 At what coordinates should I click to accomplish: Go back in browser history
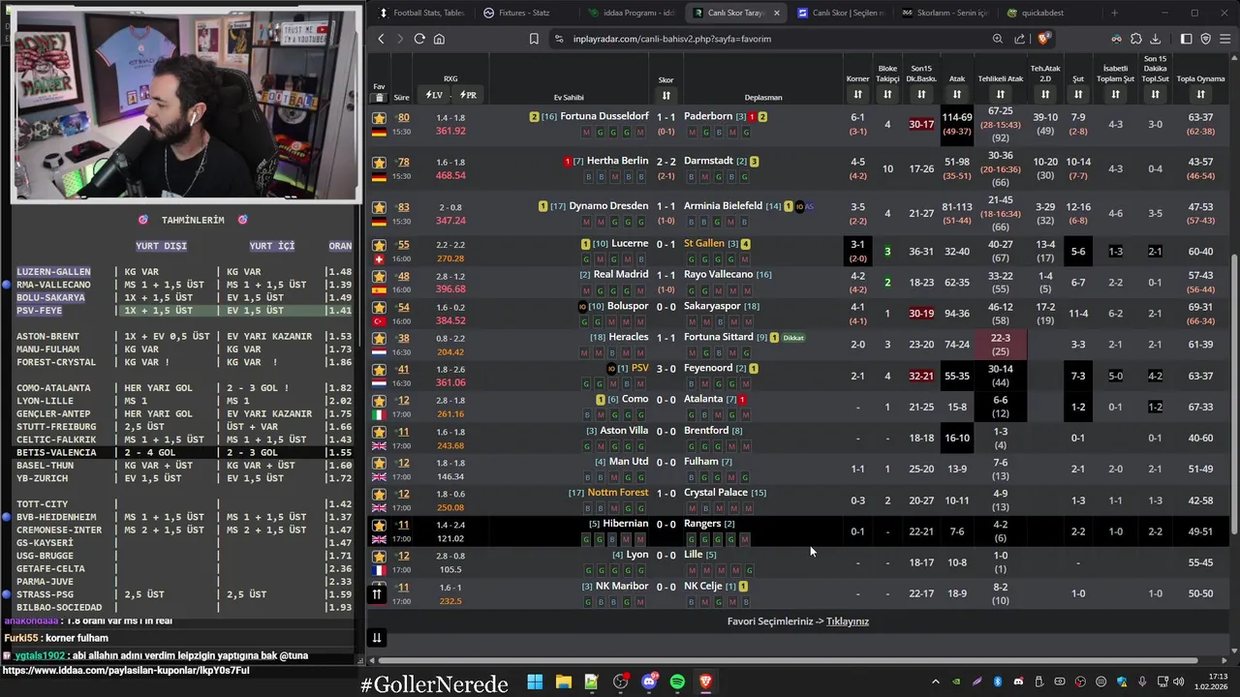[381, 39]
